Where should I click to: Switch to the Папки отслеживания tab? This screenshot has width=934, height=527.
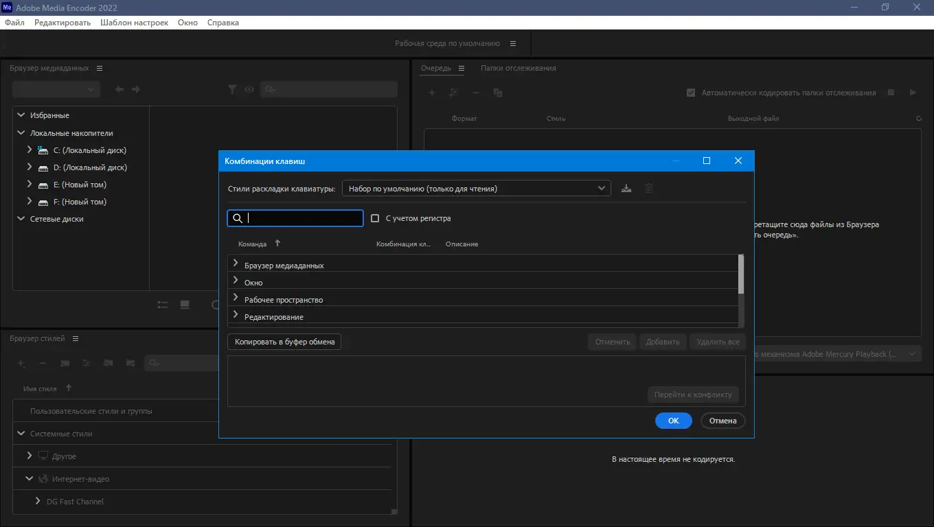519,68
